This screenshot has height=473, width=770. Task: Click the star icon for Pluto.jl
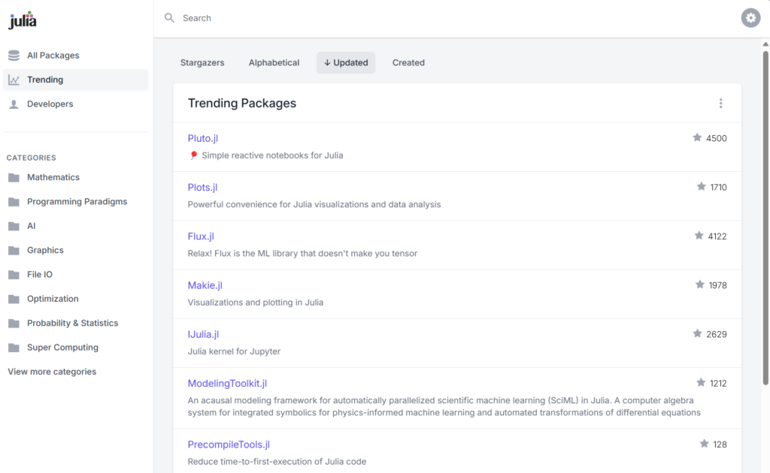point(697,137)
